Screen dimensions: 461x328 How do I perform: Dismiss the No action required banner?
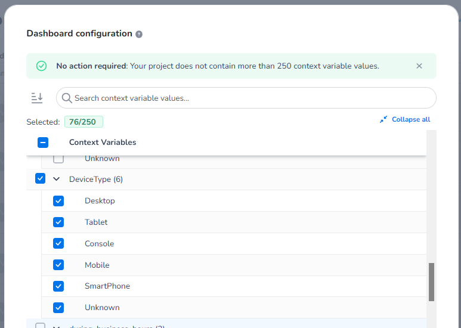point(419,66)
